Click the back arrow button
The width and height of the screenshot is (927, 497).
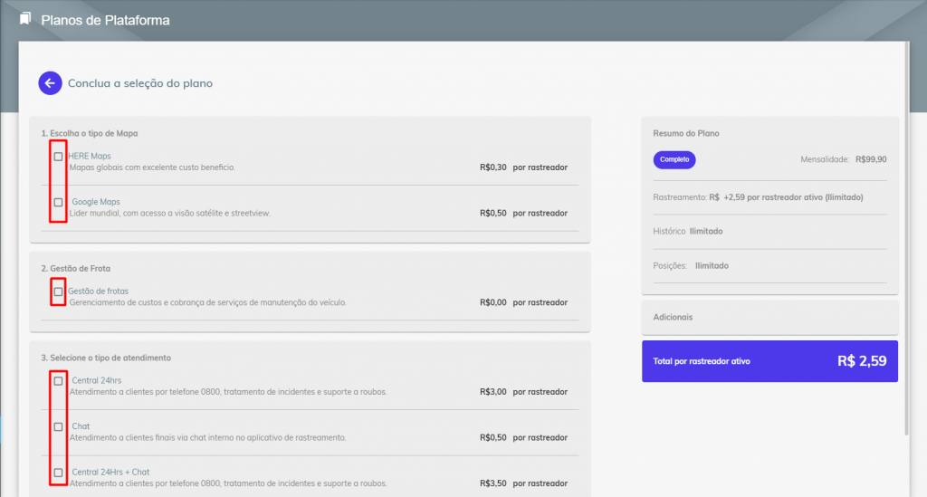coord(51,83)
